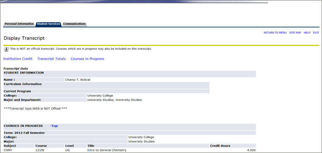Select the Student Services tab
This screenshot has height=153, width=322.
(48, 24)
